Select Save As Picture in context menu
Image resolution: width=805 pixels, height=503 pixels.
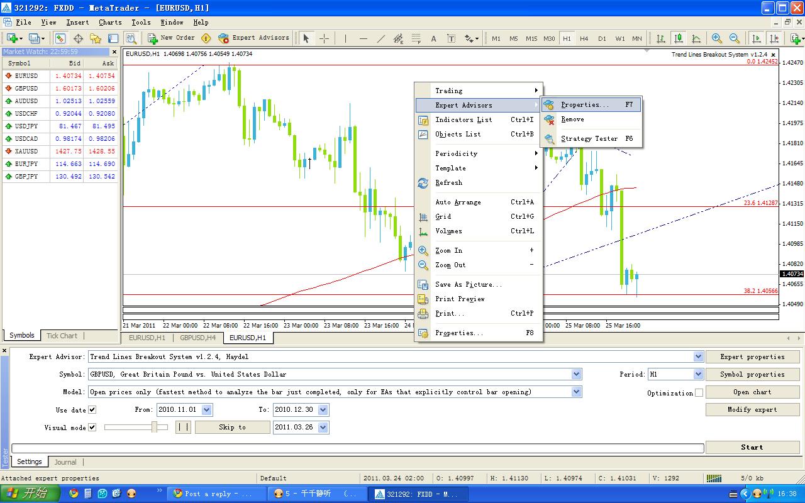469,285
